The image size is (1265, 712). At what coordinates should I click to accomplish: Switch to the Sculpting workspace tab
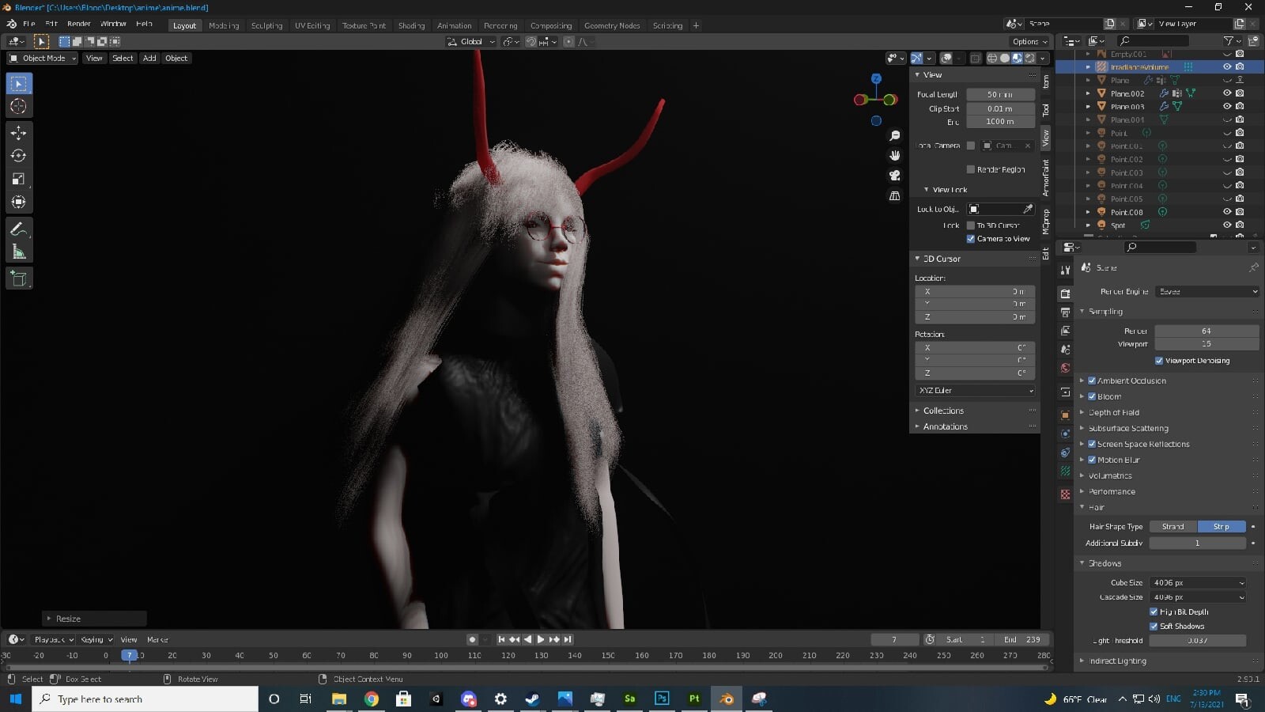[x=266, y=25]
